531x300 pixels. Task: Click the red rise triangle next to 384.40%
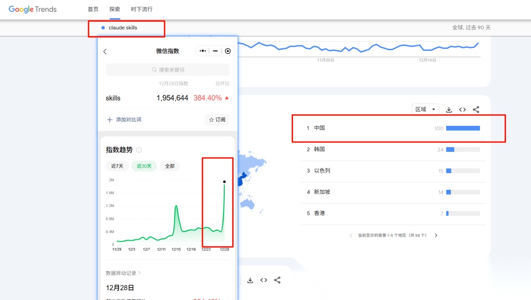click(x=227, y=98)
